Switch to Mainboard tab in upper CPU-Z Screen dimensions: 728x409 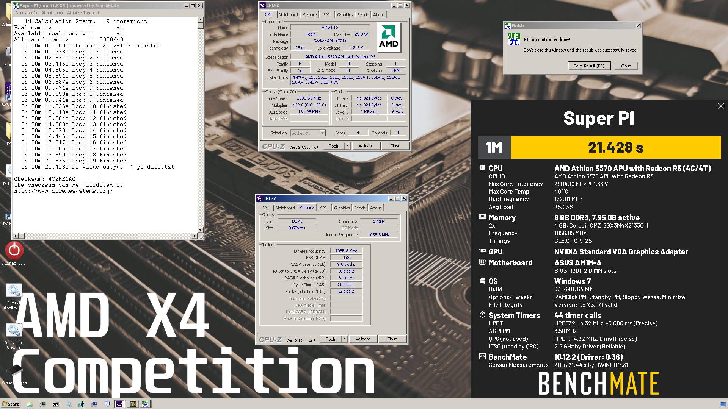click(288, 15)
